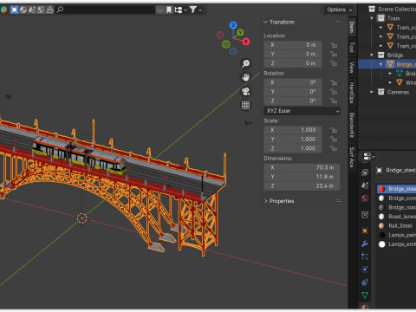Edit the Dimensions X 70.3 m field
Viewport: 416px width, 312px height.
point(302,167)
